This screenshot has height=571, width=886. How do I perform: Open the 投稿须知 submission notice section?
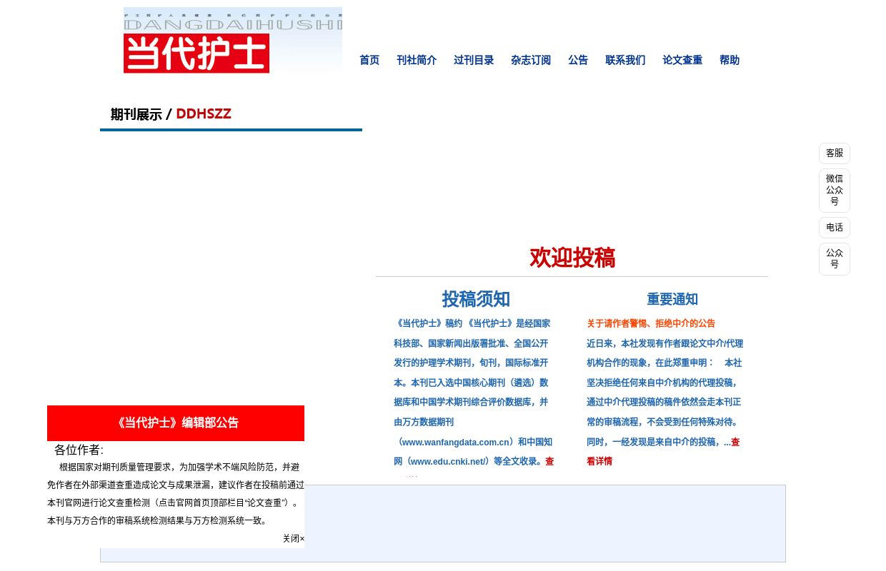(476, 299)
